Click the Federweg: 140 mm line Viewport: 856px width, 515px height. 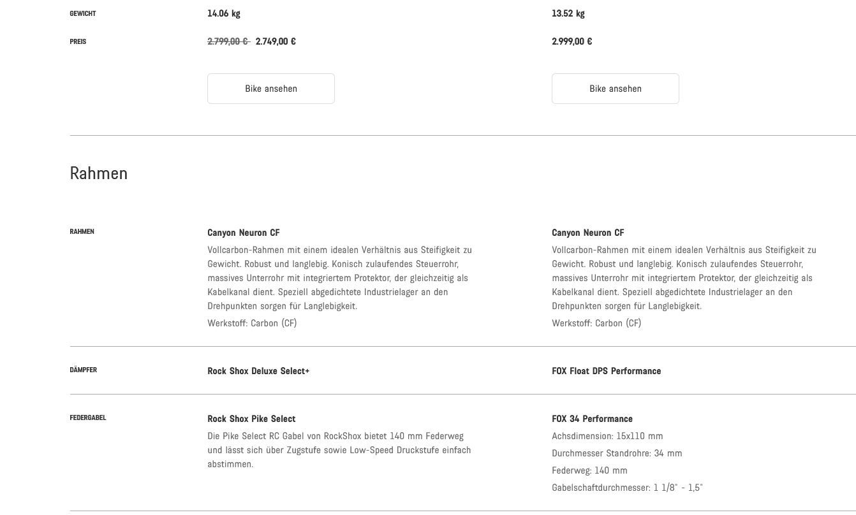(589, 470)
